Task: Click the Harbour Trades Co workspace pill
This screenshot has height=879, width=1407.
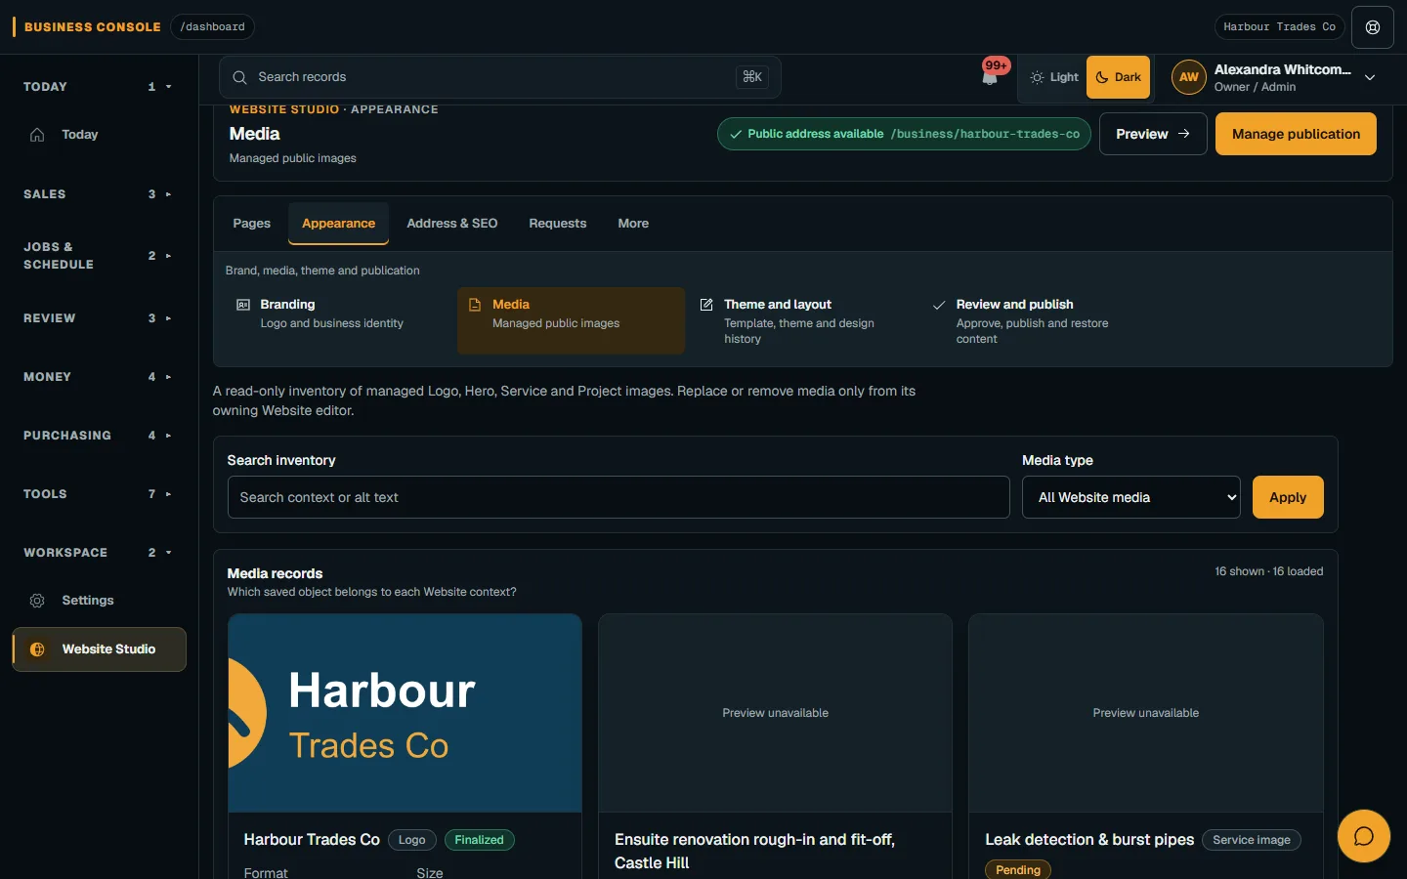Action: click(x=1279, y=27)
